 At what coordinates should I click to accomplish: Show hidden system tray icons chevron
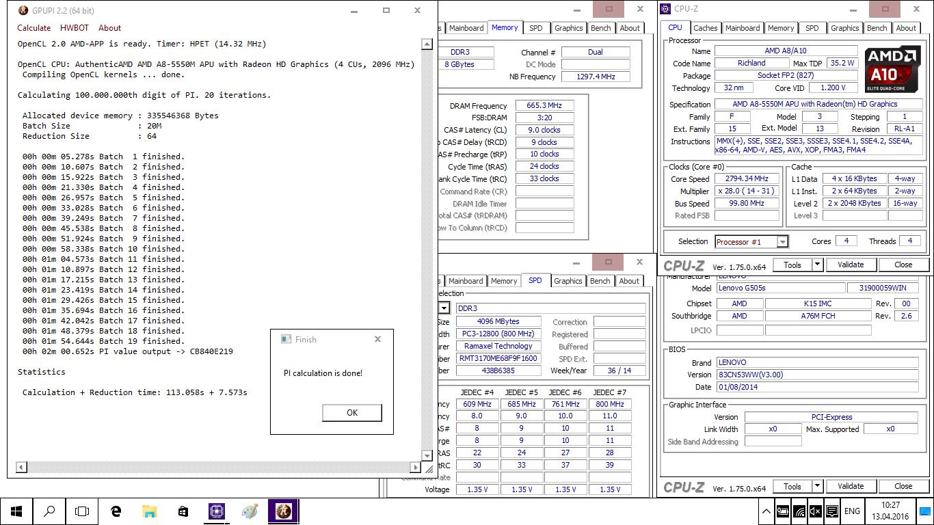click(766, 511)
